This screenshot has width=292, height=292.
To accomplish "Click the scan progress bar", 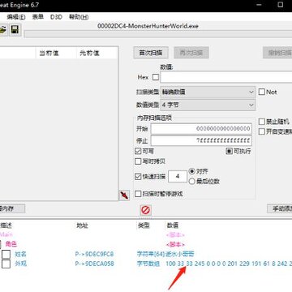I will click(x=158, y=34).
